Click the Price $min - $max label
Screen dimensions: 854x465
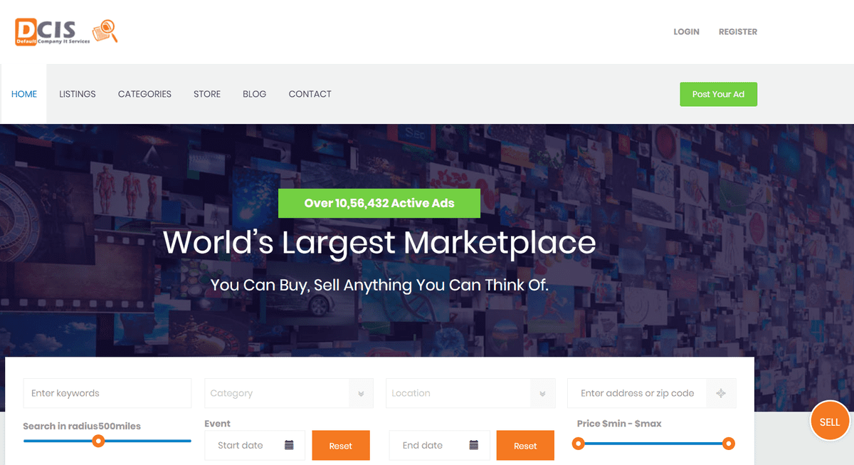(619, 424)
